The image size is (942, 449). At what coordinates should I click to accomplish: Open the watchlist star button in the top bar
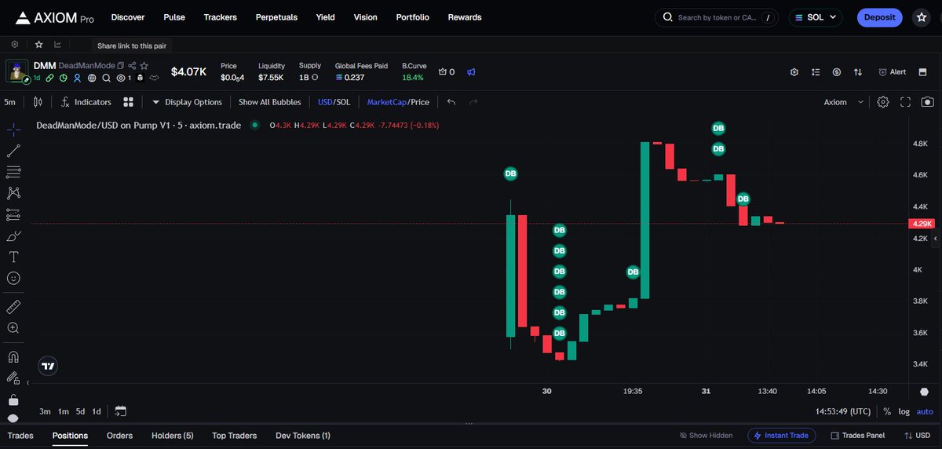click(x=921, y=17)
